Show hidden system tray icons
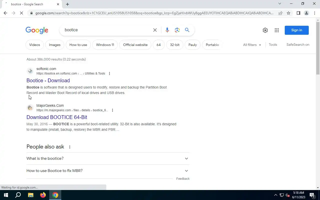320x200 pixels. pyautogui.click(x=276, y=195)
